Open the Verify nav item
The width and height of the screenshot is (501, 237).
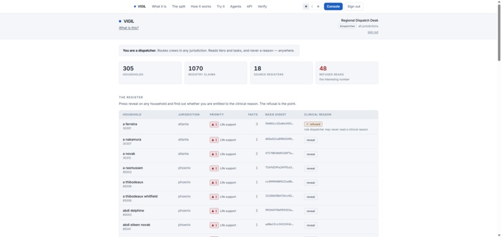pos(262,6)
